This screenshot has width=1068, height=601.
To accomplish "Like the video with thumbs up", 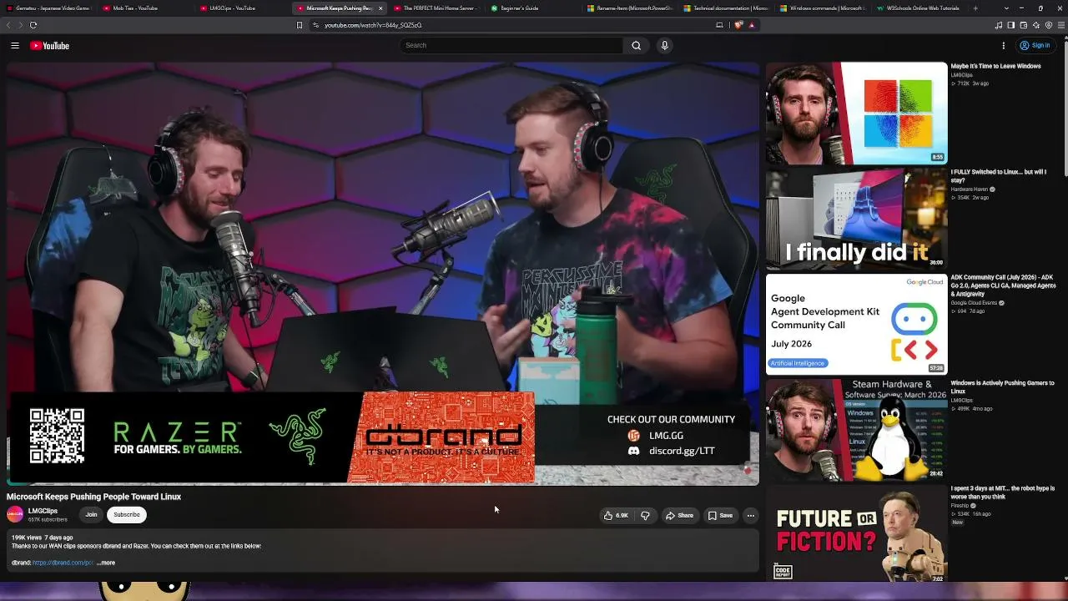I will 617,516.
